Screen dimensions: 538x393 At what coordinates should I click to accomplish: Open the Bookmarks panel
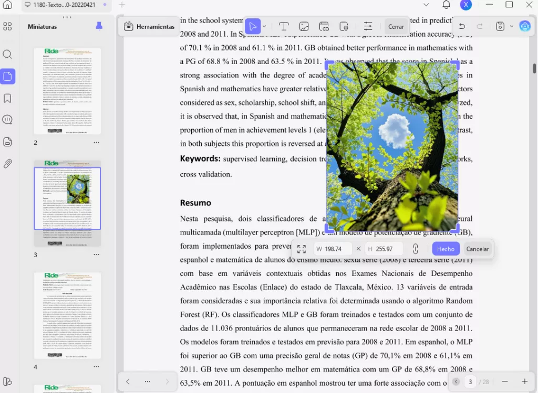tap(7, 98)
